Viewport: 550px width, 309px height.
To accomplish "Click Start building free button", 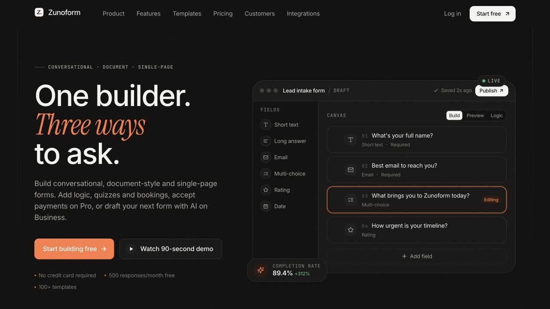I will [x=74, y=249].
